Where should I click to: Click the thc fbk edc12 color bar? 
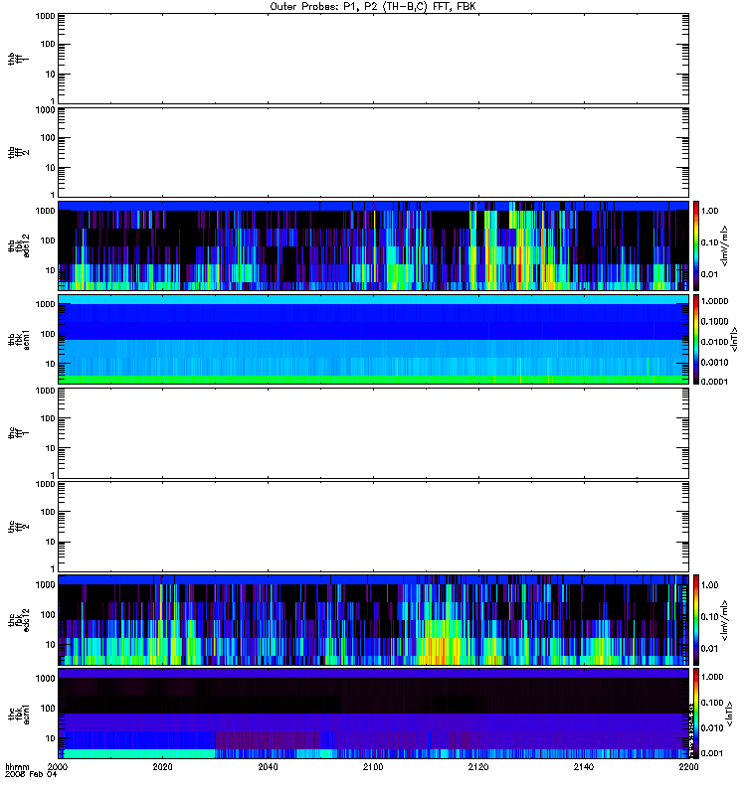click(696, 620)
